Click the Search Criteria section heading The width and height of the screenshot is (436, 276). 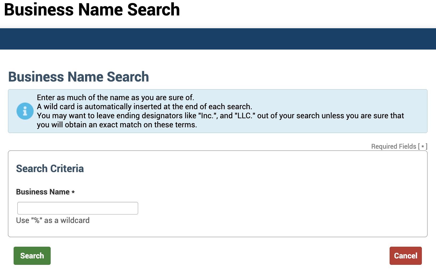(x=50, y=169)
